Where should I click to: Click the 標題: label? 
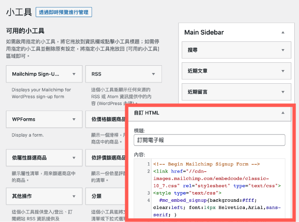[x=139, y=131]
